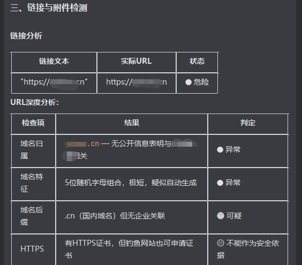
Task: Click the 危险 status cell
Action: pos(197,82)
